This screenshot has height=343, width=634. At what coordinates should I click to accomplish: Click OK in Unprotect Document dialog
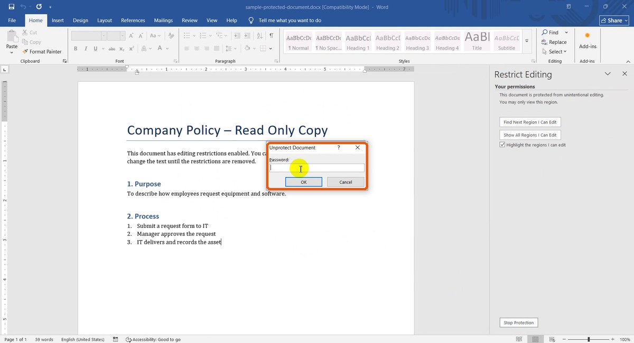pyautogui.click(x=304, y=182)
